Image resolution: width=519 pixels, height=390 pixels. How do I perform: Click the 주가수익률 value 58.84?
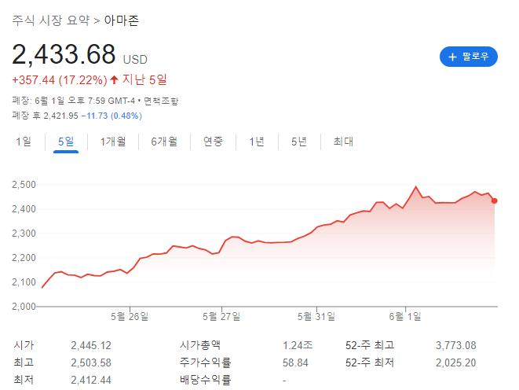295,362
